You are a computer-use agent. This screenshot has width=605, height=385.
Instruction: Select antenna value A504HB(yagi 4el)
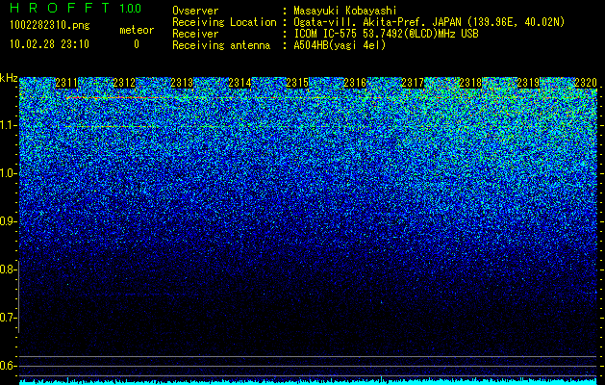pyautogui.click(x=340, y=45)
